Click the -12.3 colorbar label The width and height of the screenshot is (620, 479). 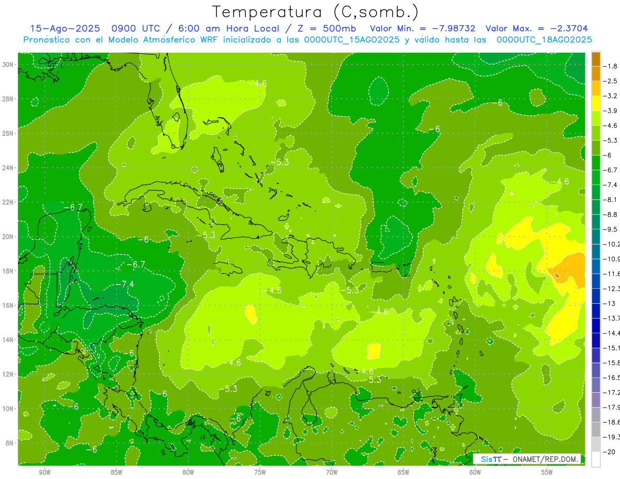pos(612,288)
